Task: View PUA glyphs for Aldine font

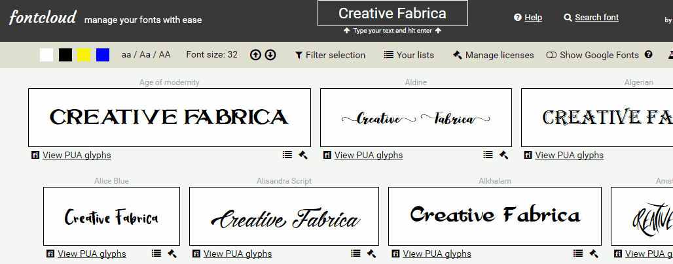Action: [x=368, y=155]
